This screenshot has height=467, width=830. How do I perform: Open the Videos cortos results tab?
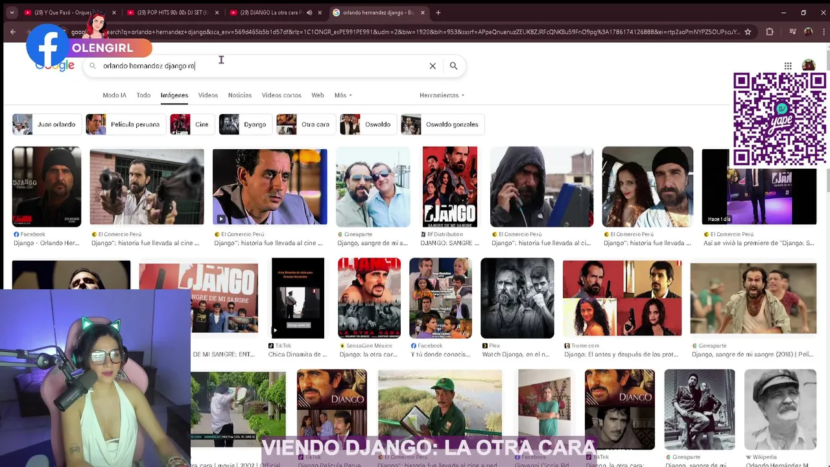coord(281,95)
